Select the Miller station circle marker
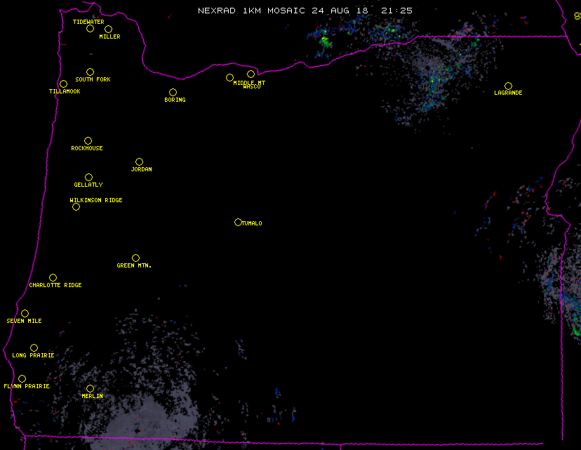 108,29
